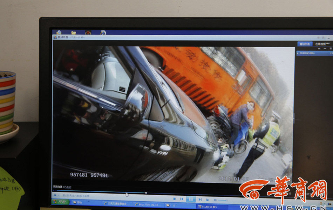Click the video display area
The image size is (333, 210).
(x=173, y=114)
